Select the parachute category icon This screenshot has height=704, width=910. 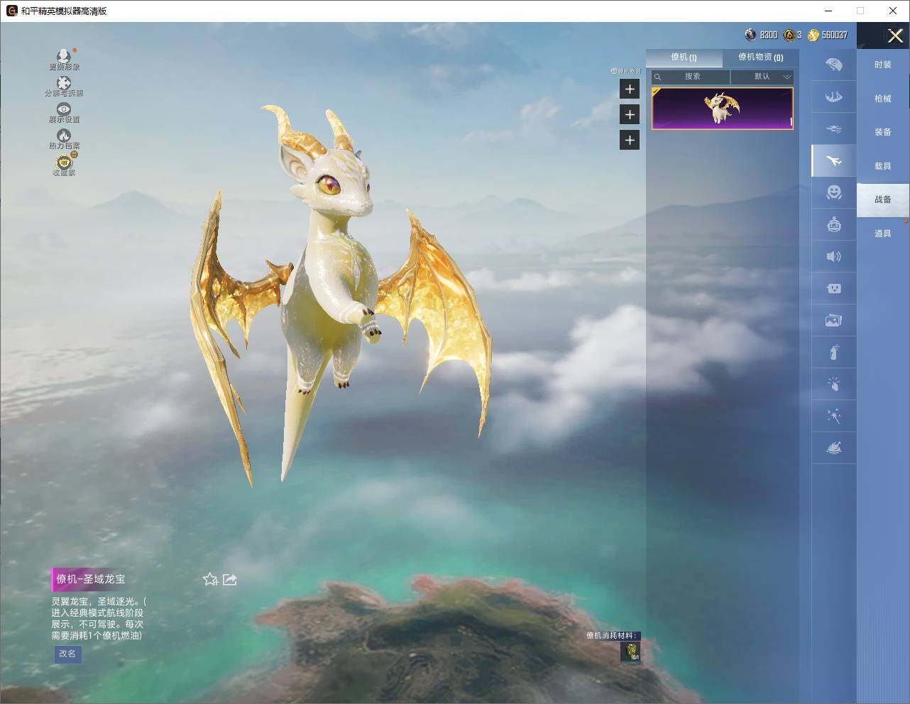[x=834, y=65]
